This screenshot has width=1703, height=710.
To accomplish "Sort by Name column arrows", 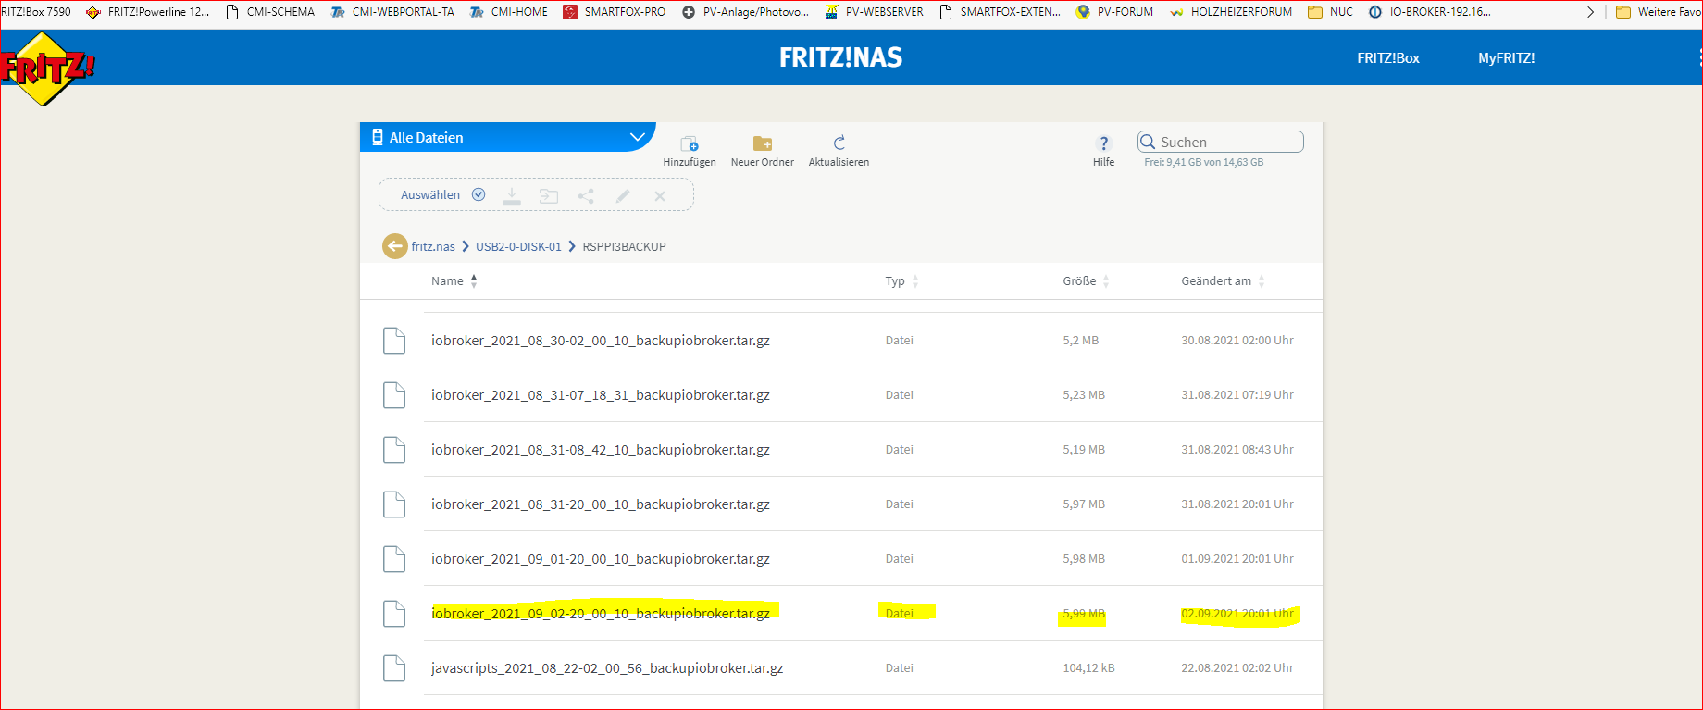I will click(x=474, y=281).
